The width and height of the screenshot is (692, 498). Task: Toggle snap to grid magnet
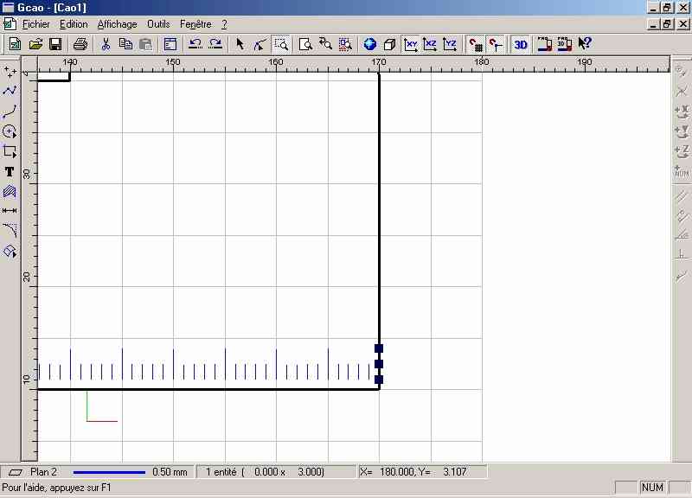coord(475,44)
